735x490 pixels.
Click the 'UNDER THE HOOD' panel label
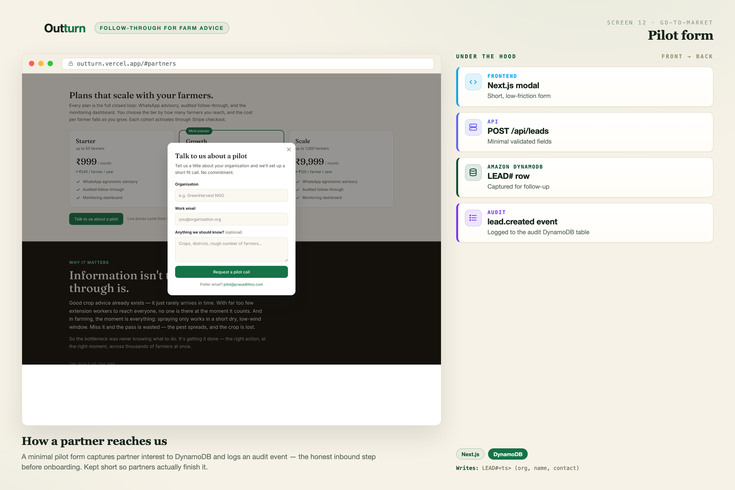(x=486, y=56)
